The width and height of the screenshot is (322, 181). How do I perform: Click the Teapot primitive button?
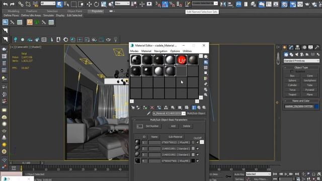tap(292, 95)
